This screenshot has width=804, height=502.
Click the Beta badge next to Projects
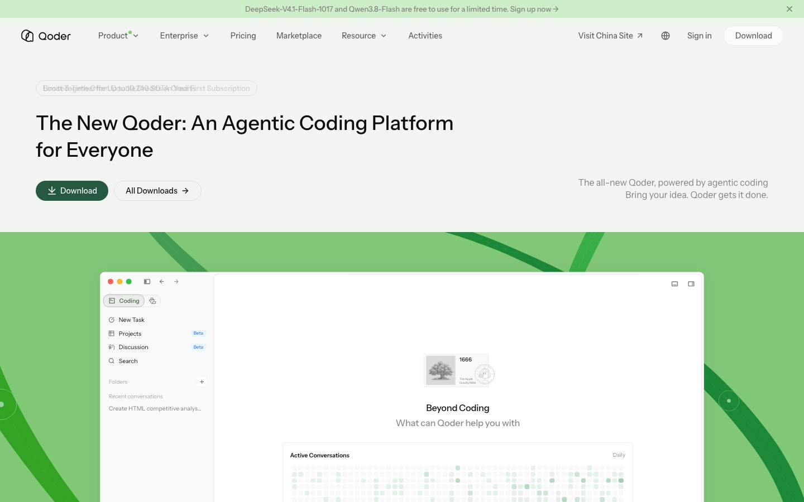coord(198,334)
